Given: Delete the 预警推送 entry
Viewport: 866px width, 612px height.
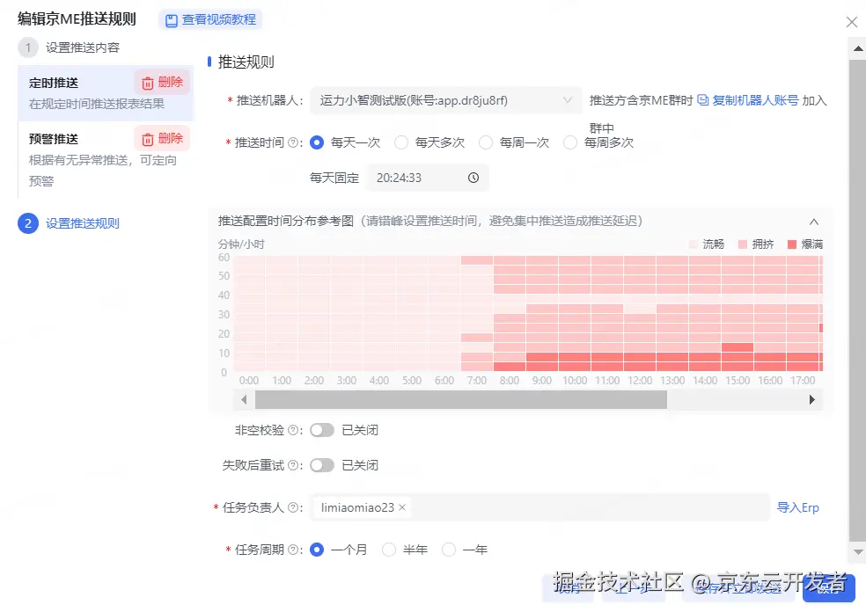Looking at the screenshot, I should (x=162, y=139).
